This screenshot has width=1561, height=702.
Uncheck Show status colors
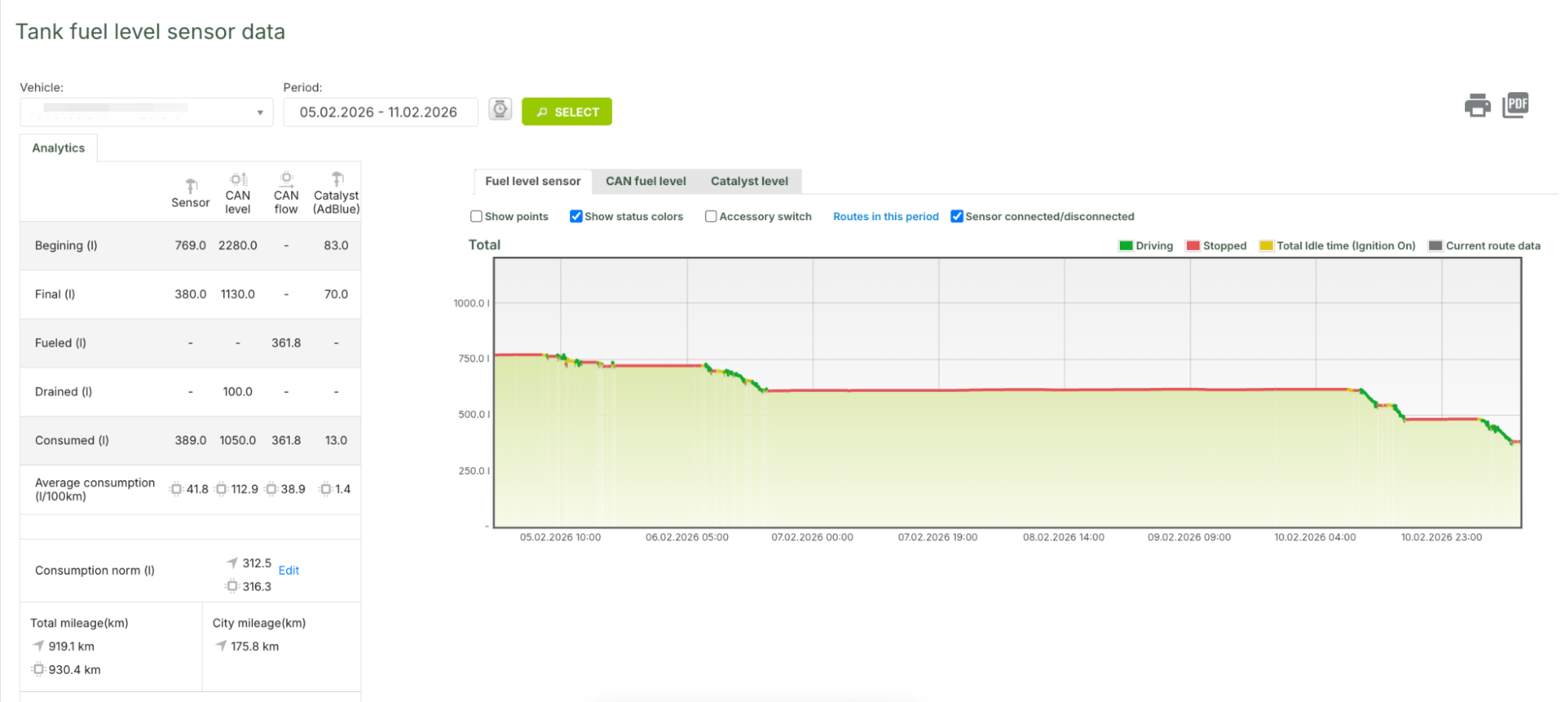[576, 216]
